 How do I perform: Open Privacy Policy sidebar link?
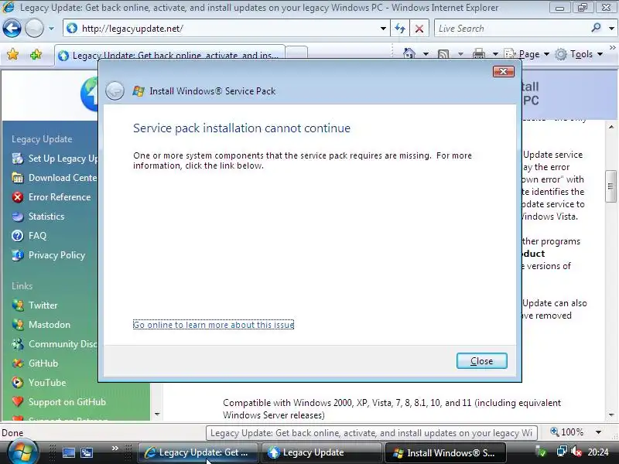49,255
